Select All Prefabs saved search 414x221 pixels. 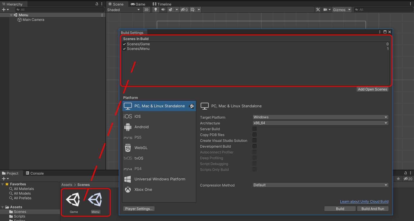20,198
